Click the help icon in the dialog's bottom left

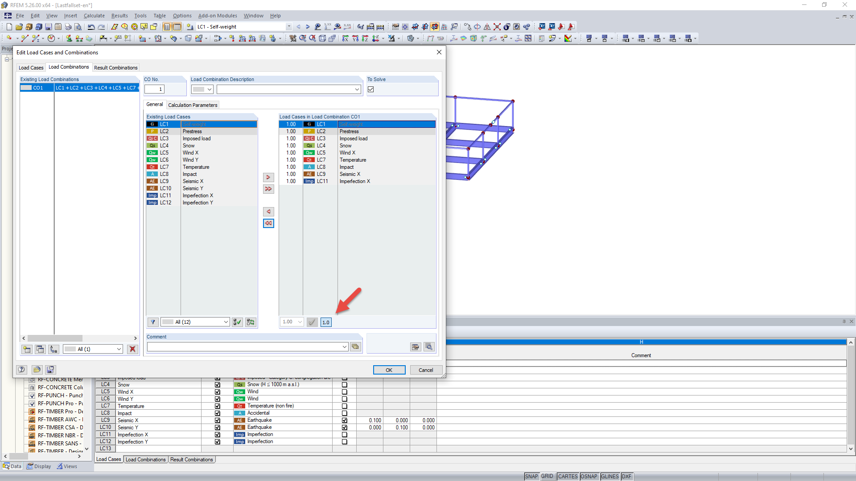click(21, 370)
